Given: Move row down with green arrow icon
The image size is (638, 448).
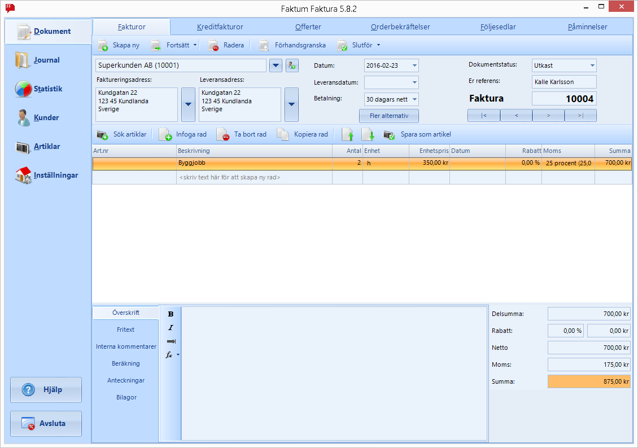Looking at the screenshot, I should (368, 134).
